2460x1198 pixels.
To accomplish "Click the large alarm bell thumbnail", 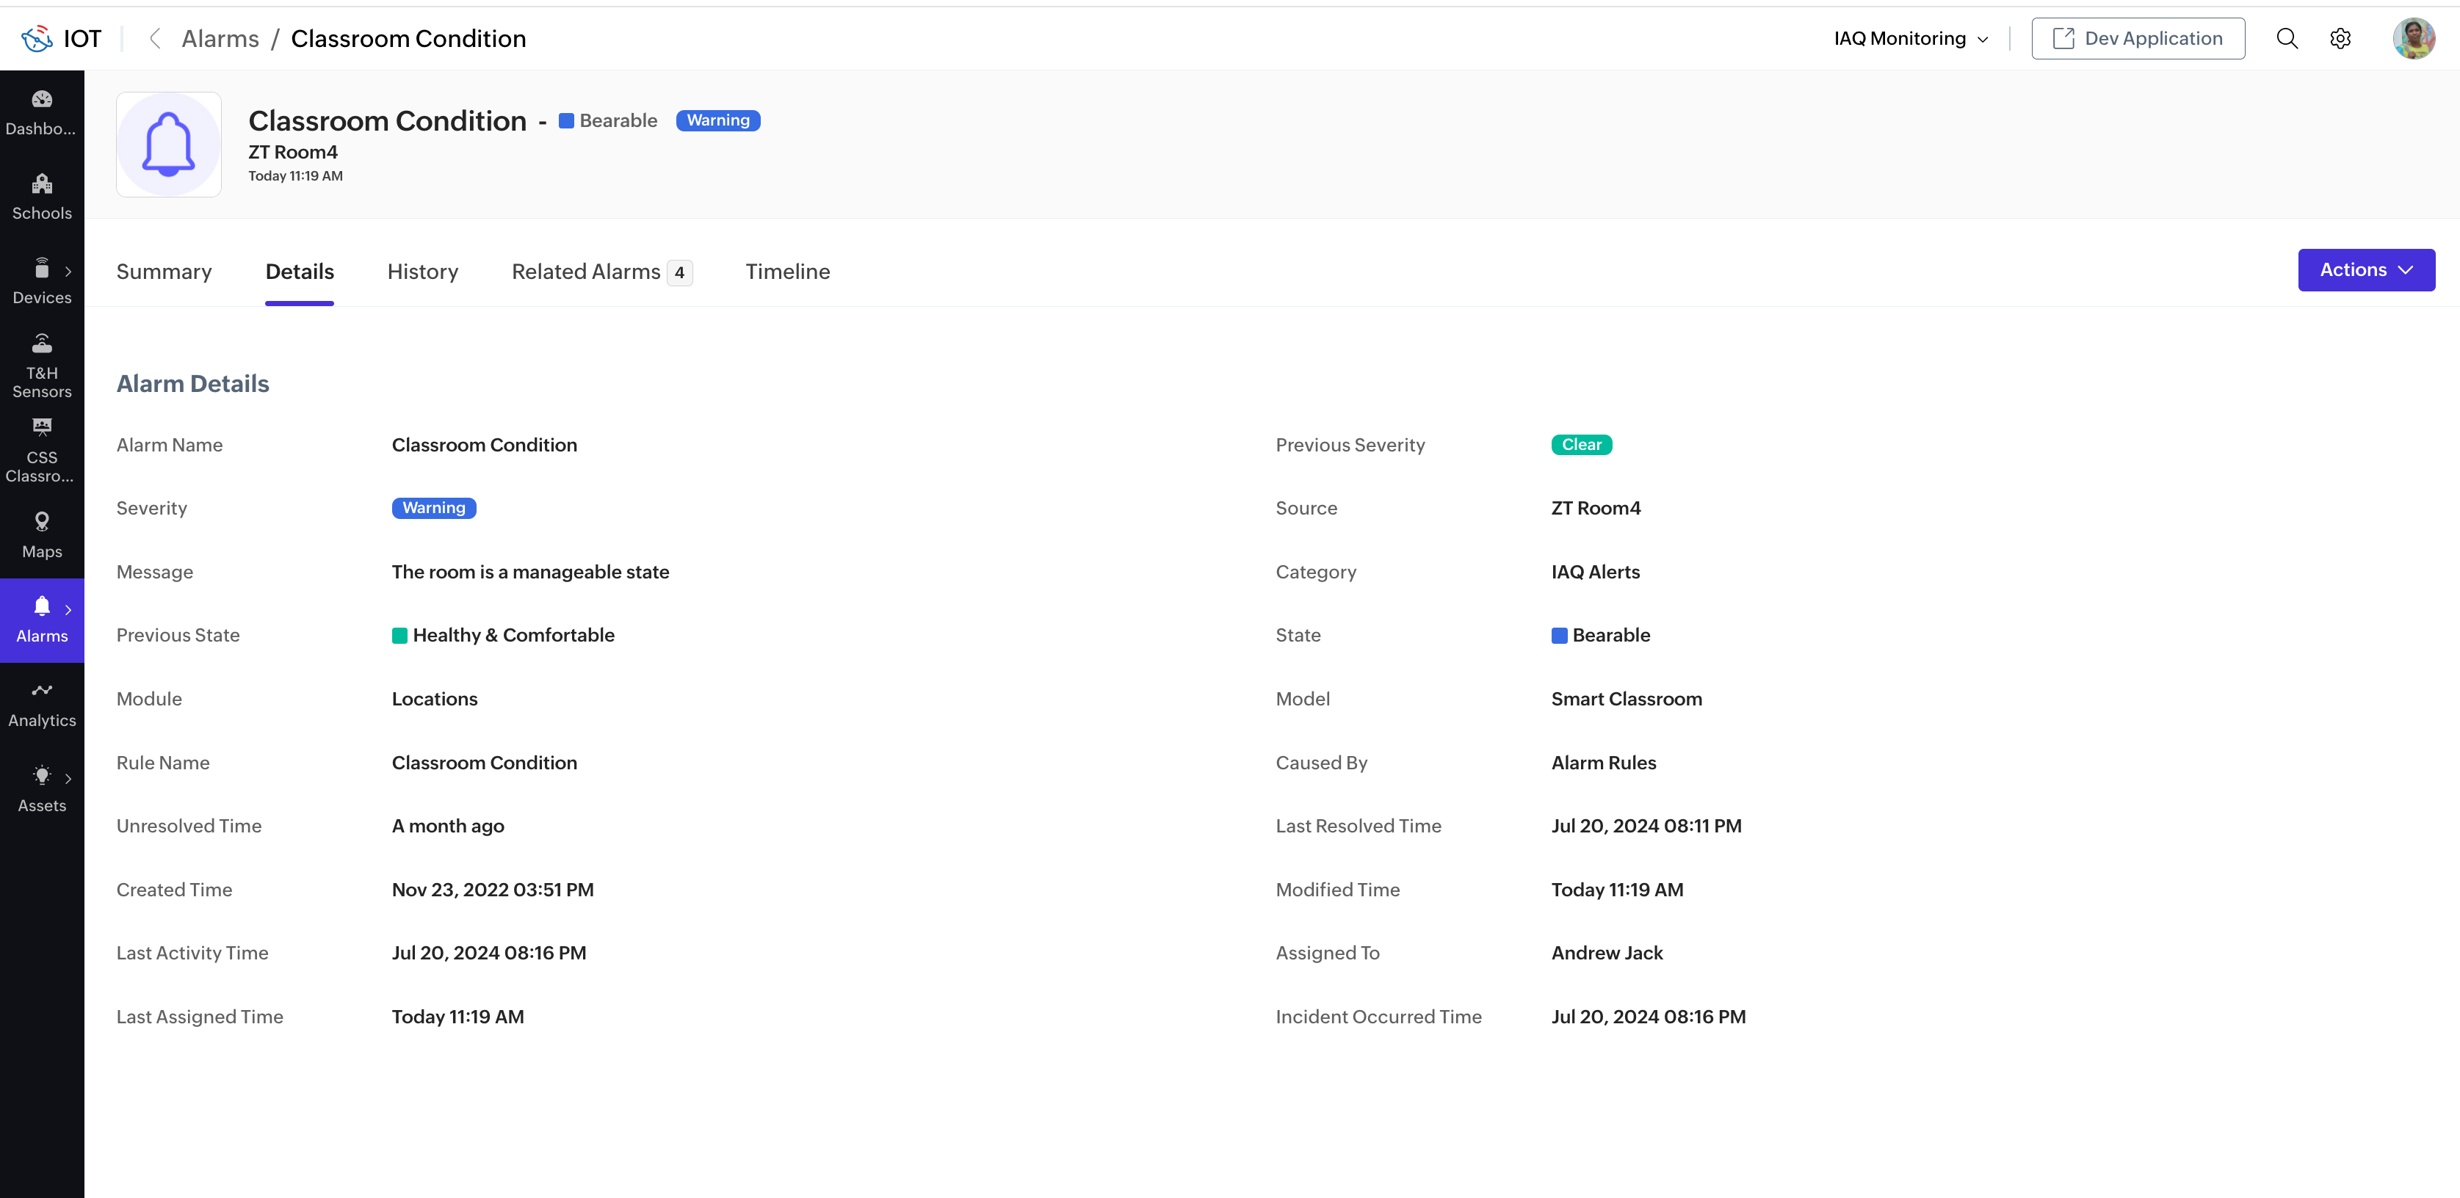I will (x=169, y=144).
